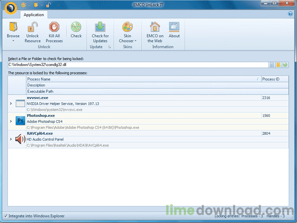Click the Check radar icon
This screenshot has height=223, width=297.
click(76, 28)
